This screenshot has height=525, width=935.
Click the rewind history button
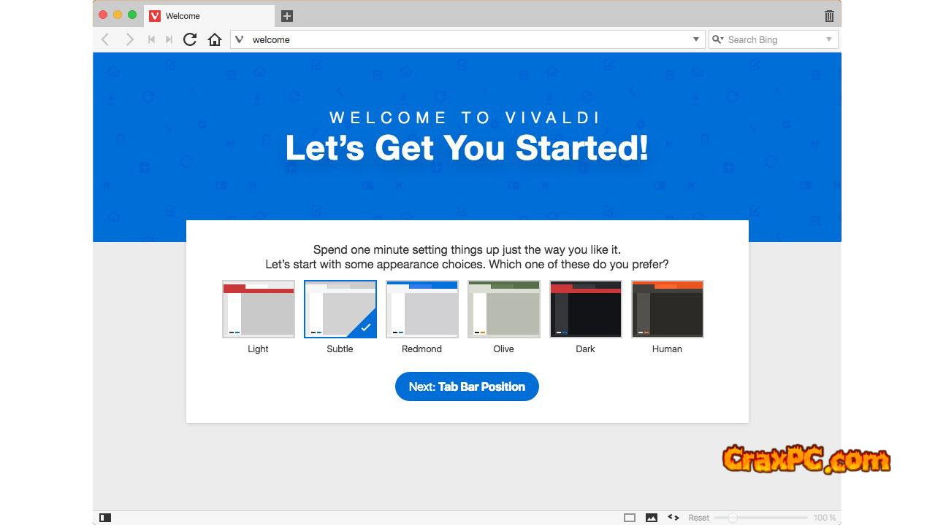pyautogui.click(x=151, y=39)
